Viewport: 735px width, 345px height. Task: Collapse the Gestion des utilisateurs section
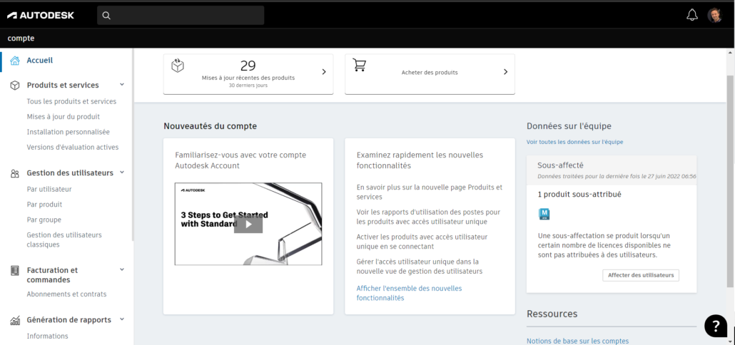click(122, 172)
